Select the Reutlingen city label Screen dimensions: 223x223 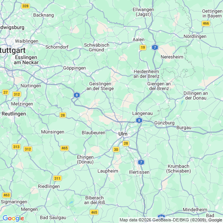[x=14, y=114]
